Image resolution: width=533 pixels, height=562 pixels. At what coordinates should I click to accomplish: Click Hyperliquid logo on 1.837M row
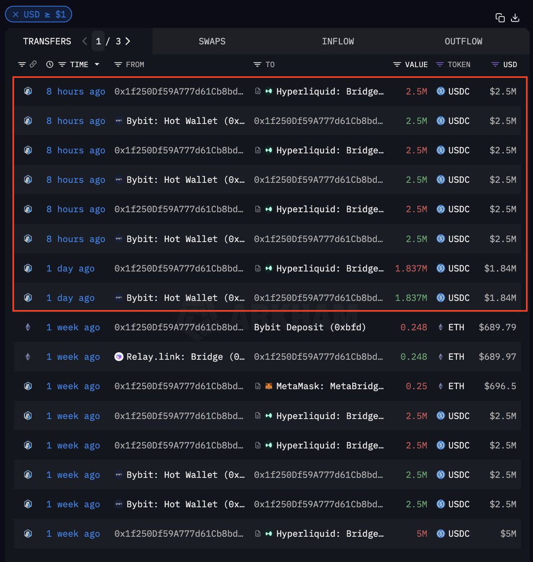[268, 268]
